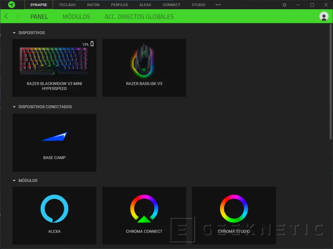Click the Razer Basilisk V3 label
The height and width of the screenshot is (249, 333).
click(144, 84)
